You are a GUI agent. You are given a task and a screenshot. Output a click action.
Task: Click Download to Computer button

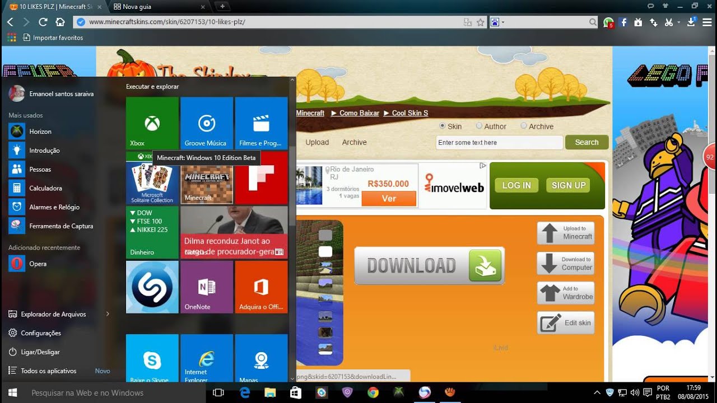pos(566,264)
